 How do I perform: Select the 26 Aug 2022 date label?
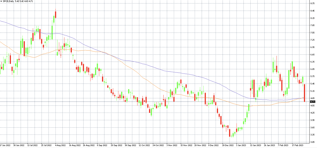88,145
